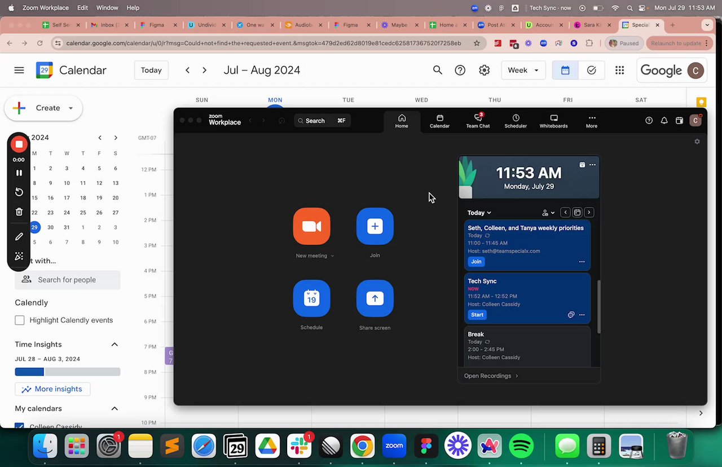
Task: Open Zoom Team Chat tab
Action: 478,121
